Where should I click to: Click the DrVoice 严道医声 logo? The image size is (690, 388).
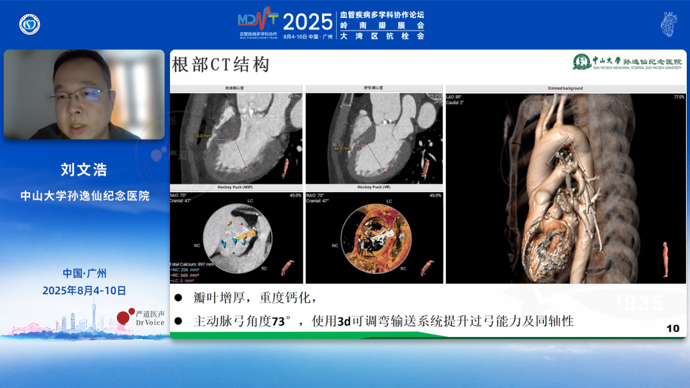(141, 317)
